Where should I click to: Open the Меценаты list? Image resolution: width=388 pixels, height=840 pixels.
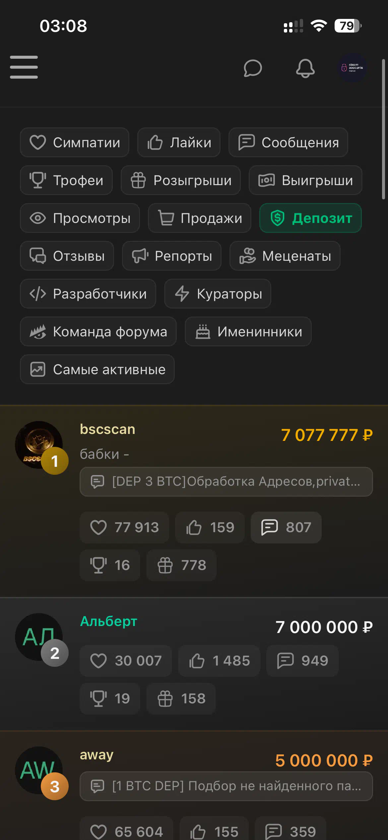click(285, 256)
